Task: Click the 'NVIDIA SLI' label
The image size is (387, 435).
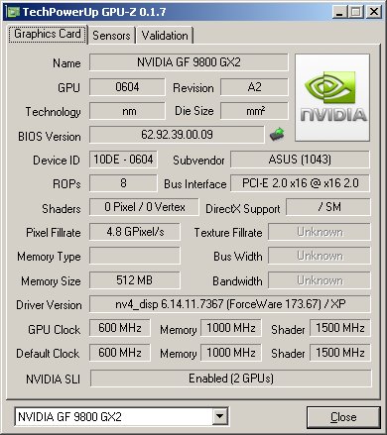Action: click(x=54, y=380)
